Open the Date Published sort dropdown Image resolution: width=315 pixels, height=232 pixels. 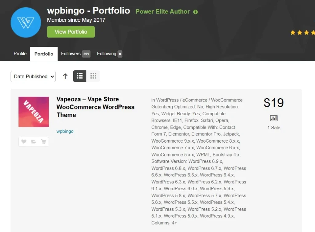click(33, 77)
